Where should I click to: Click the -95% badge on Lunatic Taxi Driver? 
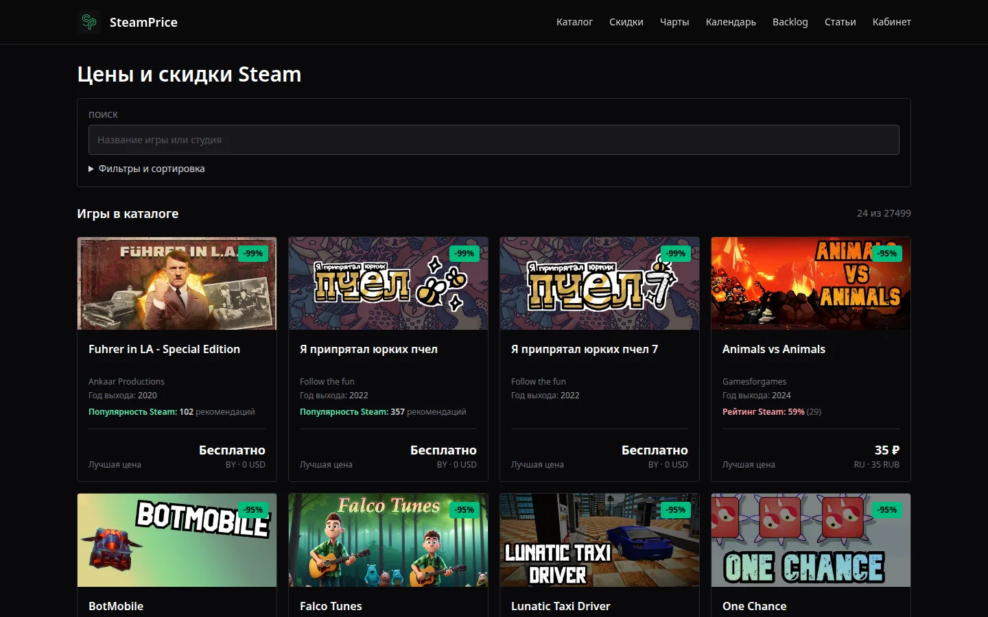coord(677,510)
